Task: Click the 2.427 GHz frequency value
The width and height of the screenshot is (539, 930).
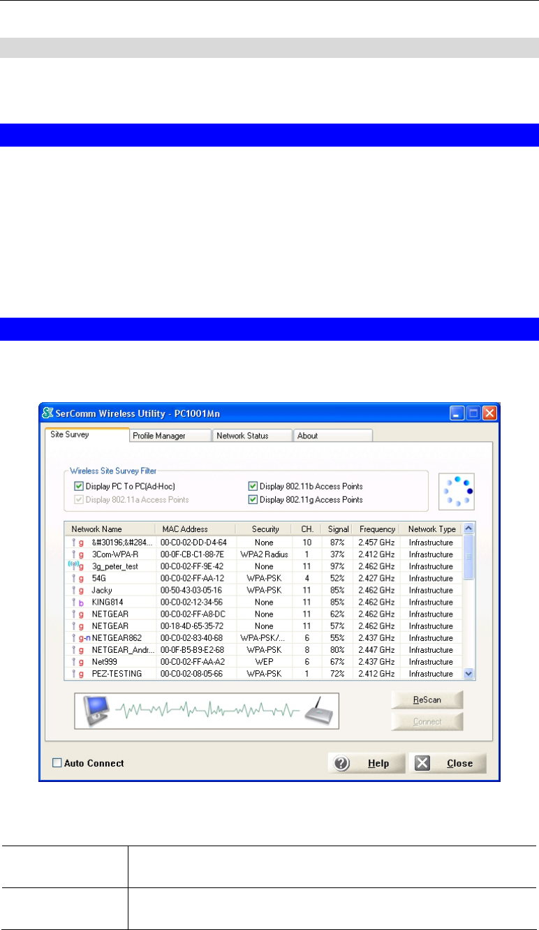Action: click(377, 578)
